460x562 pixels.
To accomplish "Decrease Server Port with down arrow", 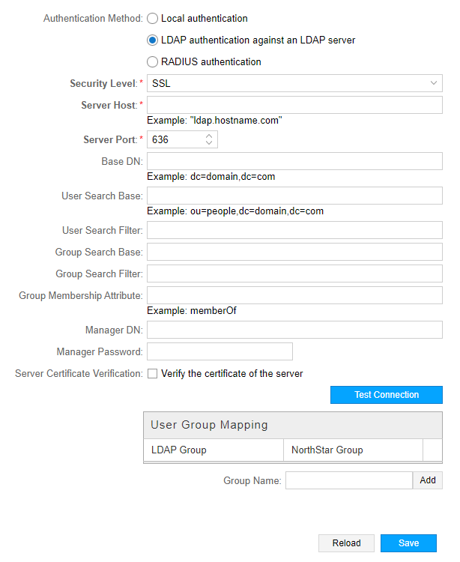I will [x=209, y=143].
